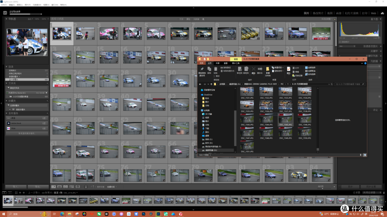Click the Import (导入) button
The image size is (387, 217).
pos(16,187)
